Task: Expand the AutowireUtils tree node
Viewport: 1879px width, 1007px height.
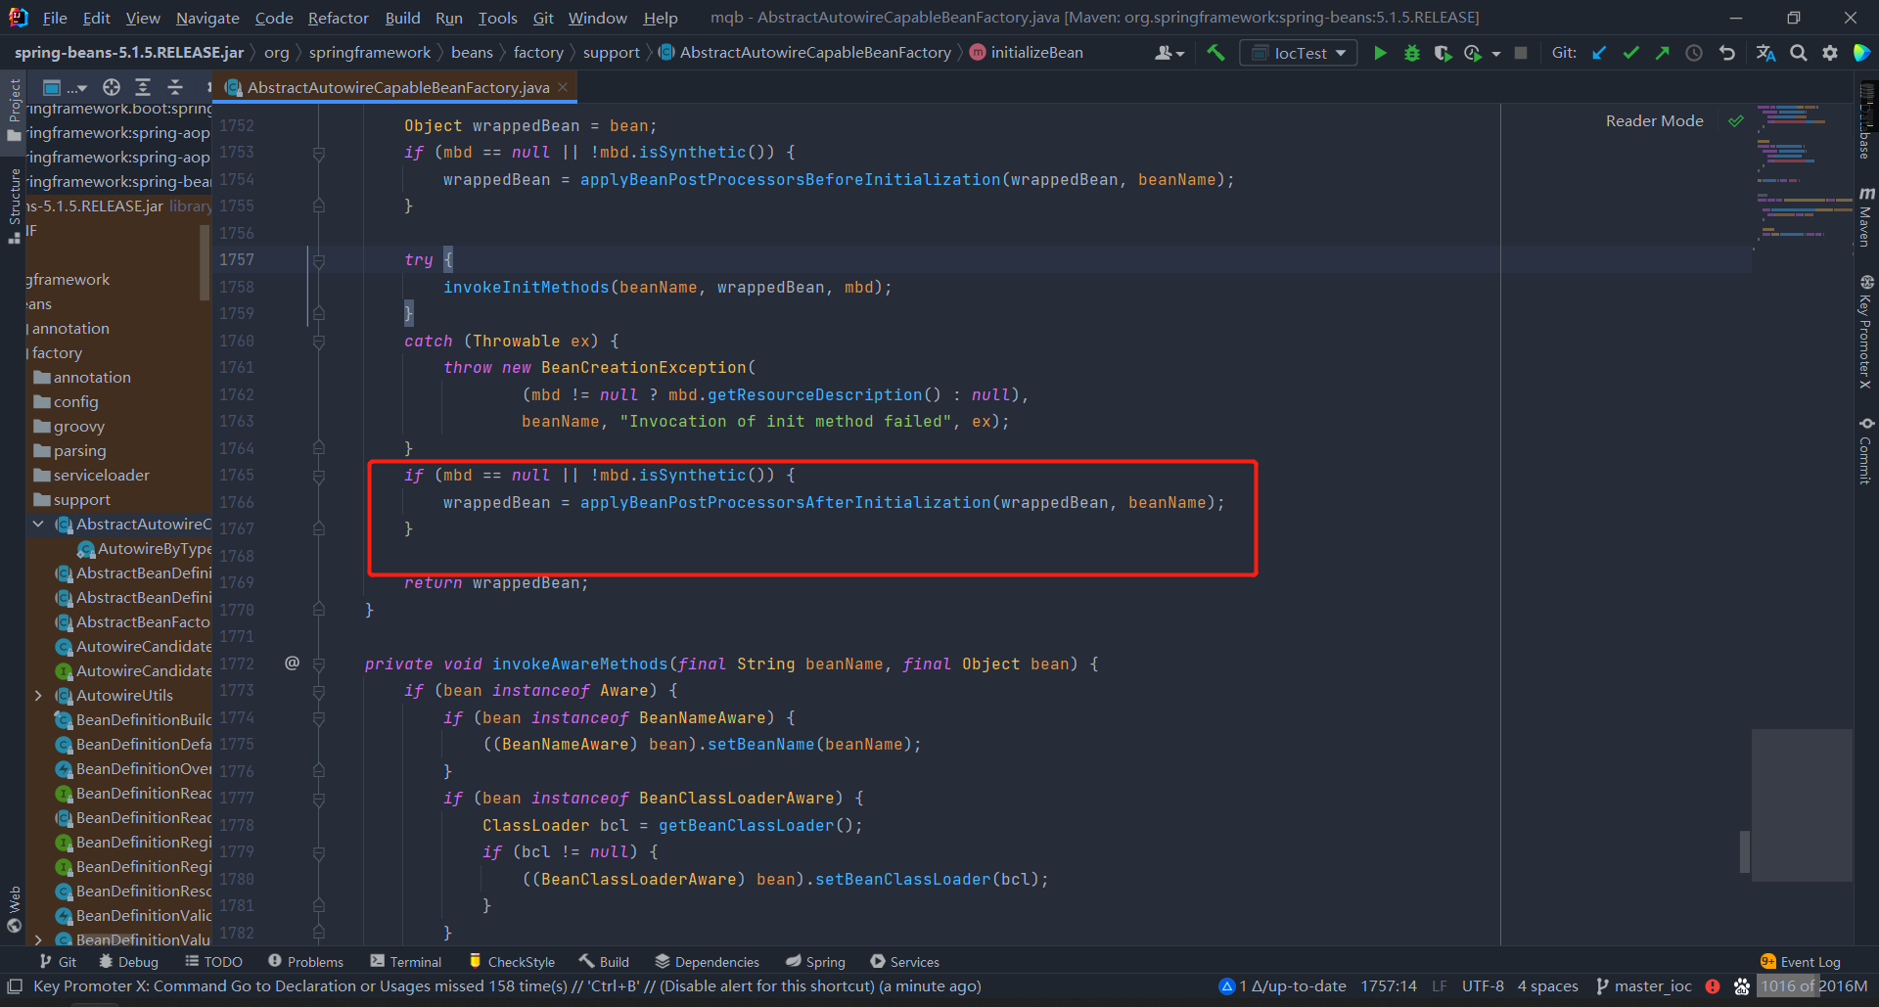Action: pyautogui.click(x=38, y=696)
